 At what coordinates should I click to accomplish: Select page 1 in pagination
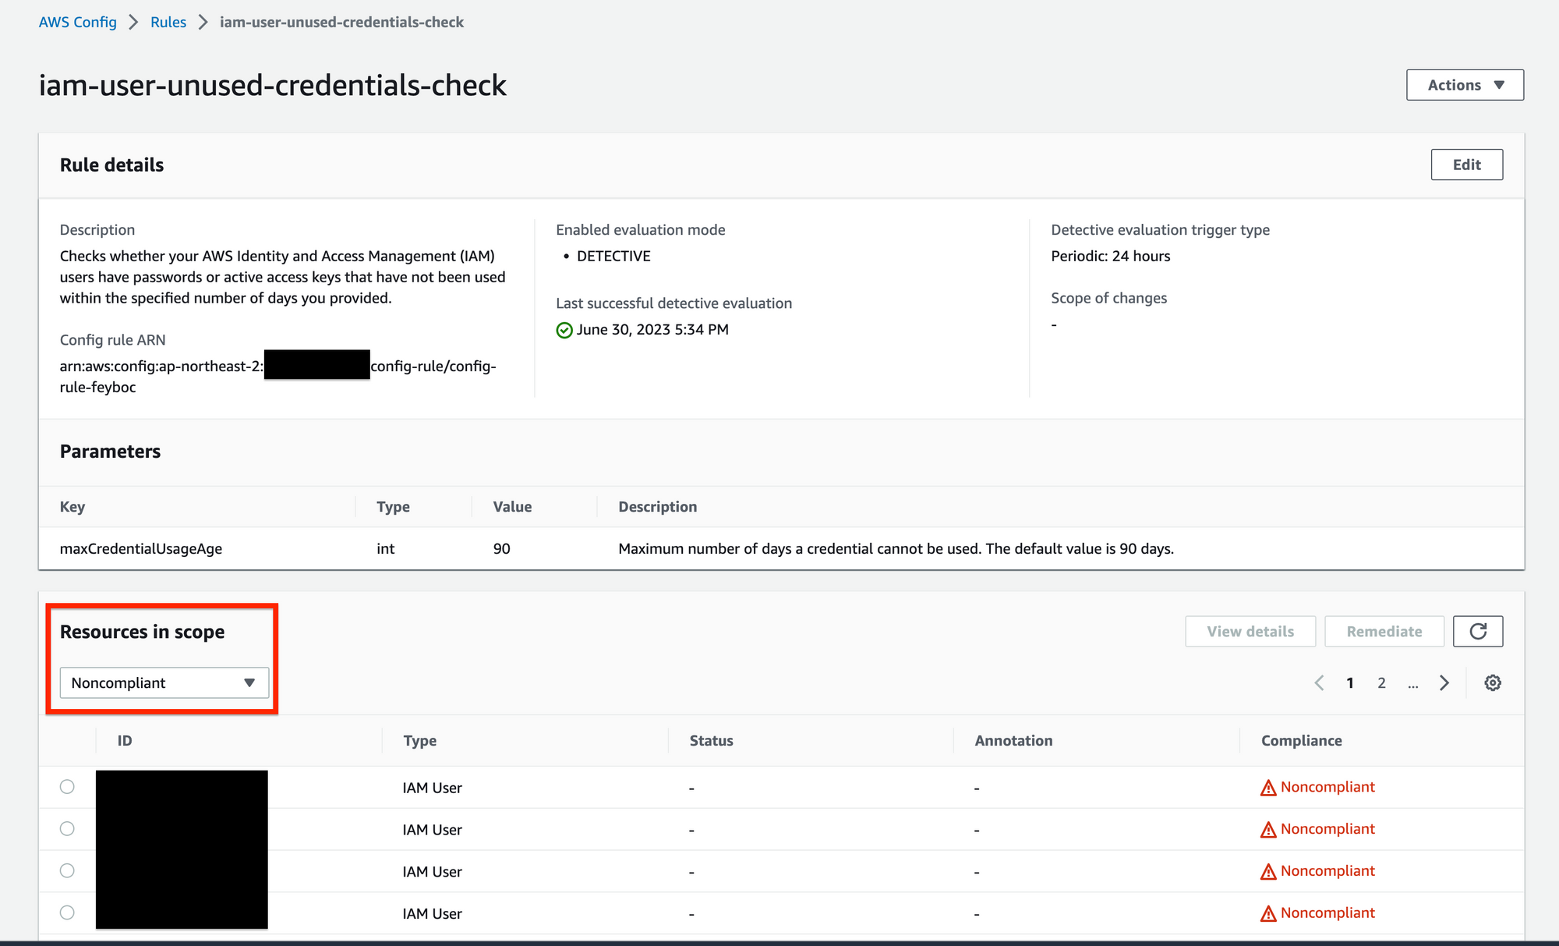[x=1350, y=683]
